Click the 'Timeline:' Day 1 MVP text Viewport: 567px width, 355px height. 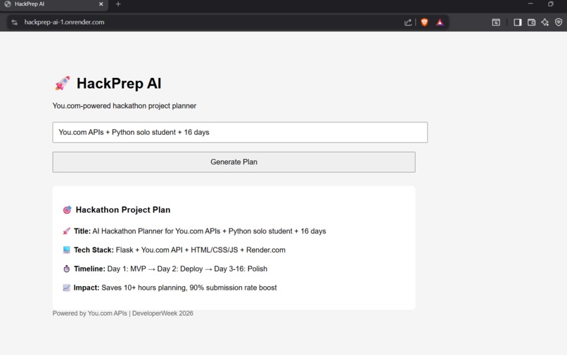coord(171,269)
